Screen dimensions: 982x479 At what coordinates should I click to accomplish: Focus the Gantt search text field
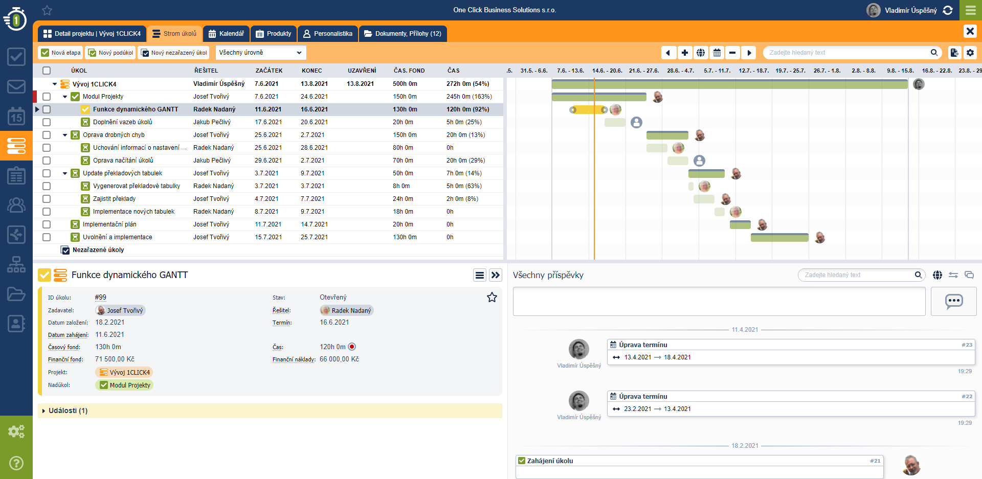pos(848,53)
